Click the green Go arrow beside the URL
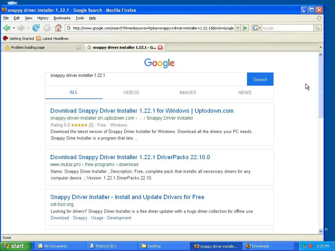The height and width of the screenshot is (251, 335). coord(245,28)
